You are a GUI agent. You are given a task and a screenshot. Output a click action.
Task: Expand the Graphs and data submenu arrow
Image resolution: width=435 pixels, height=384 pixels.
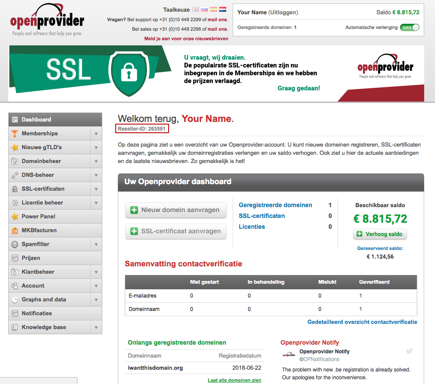pyautogui.click(x=96, y=300)
